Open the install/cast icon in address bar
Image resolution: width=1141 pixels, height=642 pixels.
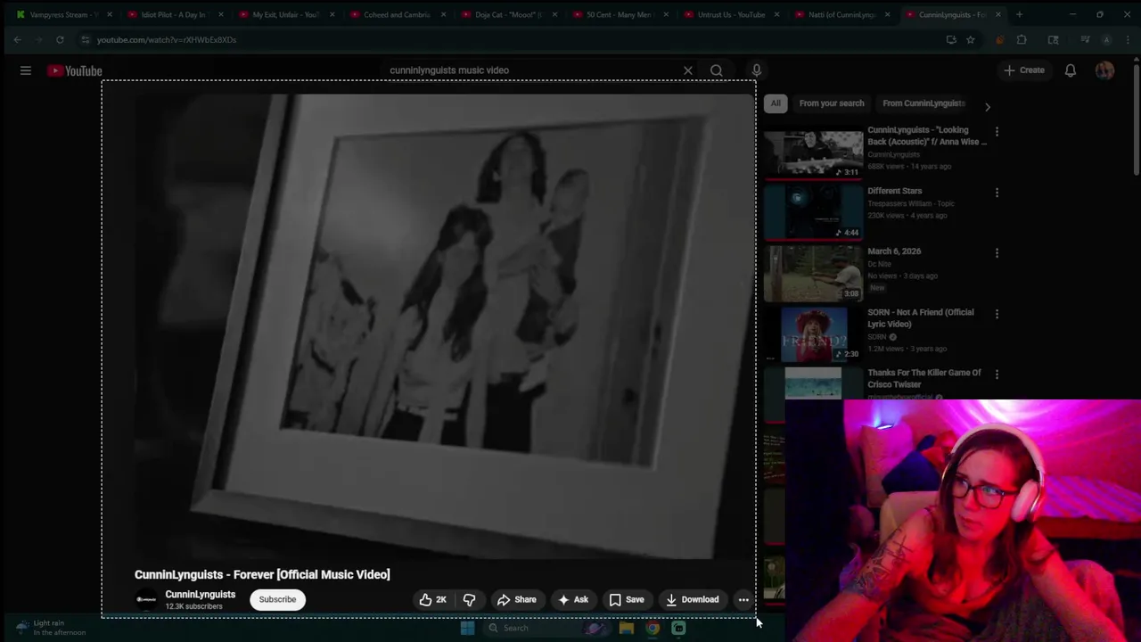pyautogui.click(x=951, y=39)
